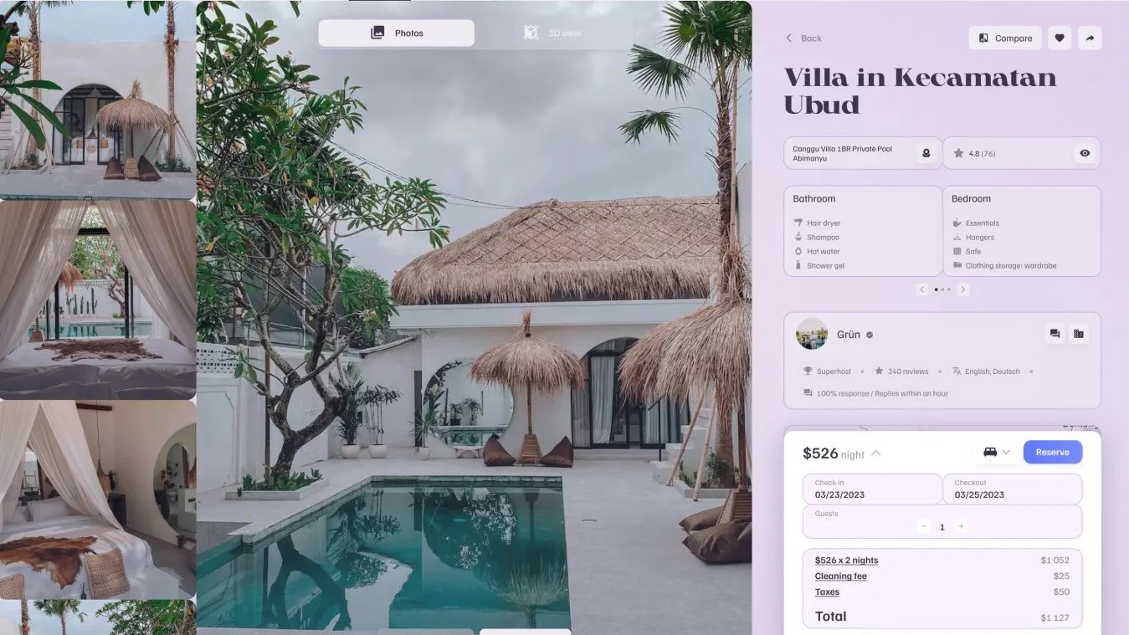This screenshot has height=635, width=1129.
Task: Toggle the eye icon next to rating
Action: pos(1085,153)
